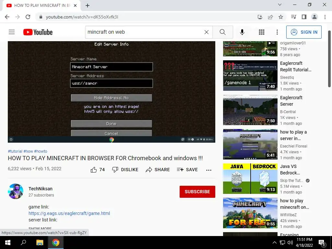Click the SIGN IN button

pos(304,32)
